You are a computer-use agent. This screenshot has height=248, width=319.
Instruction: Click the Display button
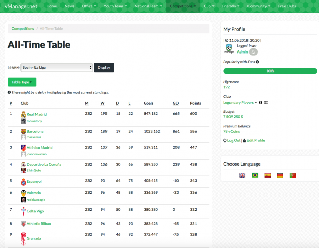104,67
